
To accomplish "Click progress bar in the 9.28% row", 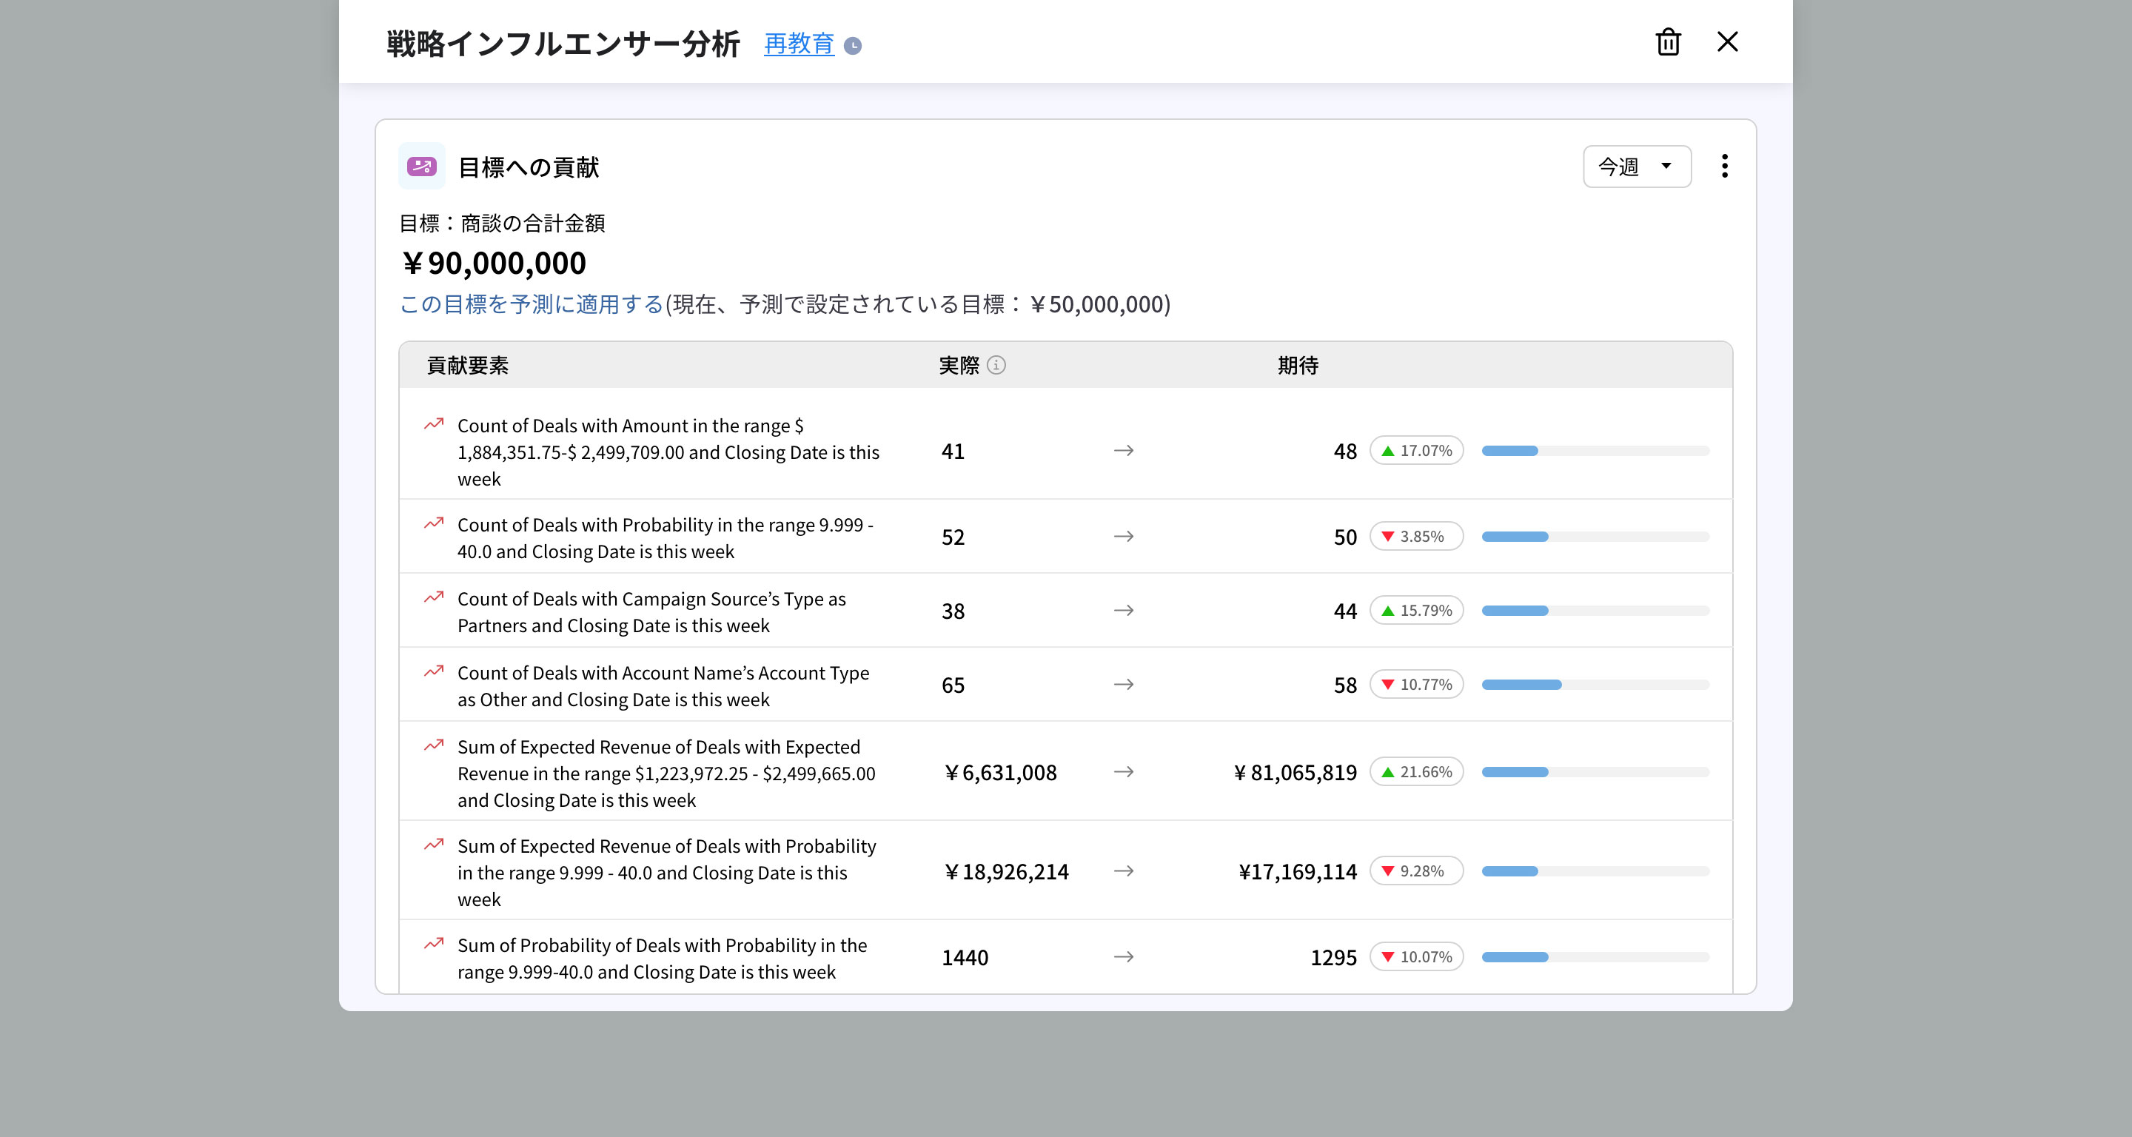I will click(1595, 871).
